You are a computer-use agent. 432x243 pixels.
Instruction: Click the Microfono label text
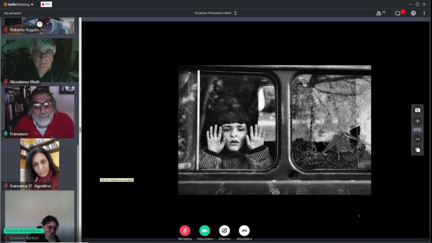point(185,239)
